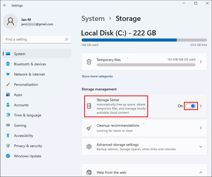Click the Storage management heading
The width and height of the screenshot is (212, 177).
click(x=99, y=89)
